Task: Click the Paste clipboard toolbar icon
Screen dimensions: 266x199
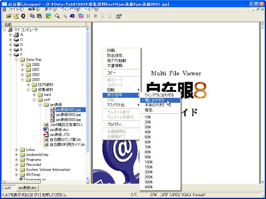Action: point(39,16)
